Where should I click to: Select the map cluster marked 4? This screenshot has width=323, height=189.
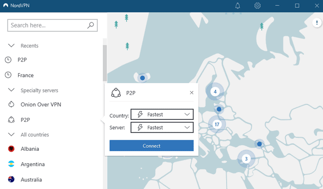(x=215, y=92)
